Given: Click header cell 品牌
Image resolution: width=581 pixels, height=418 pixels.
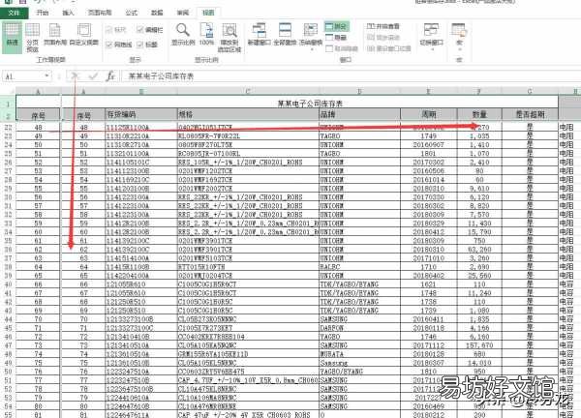Looking at the screenshot, I should tap(360, 114).
